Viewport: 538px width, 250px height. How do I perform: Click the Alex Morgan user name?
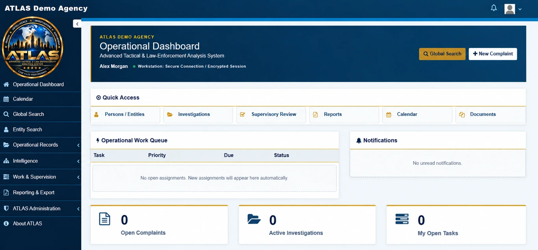point(113,66)
